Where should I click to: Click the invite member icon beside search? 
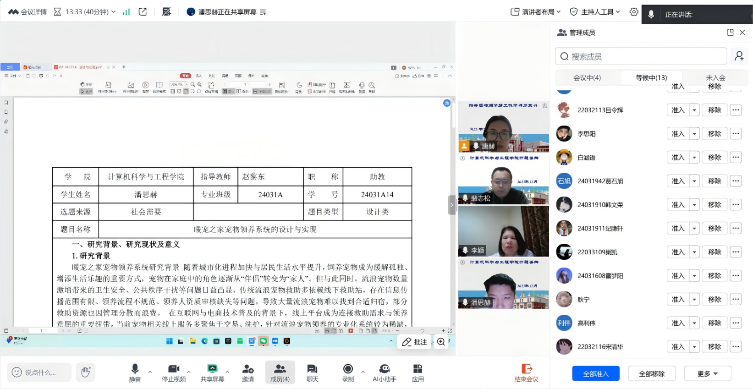[x=739, y=56]
